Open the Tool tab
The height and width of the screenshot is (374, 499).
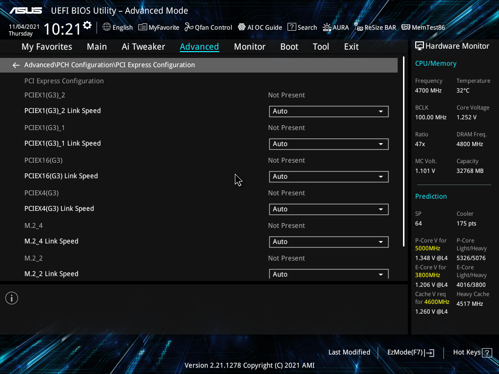tap(321, 47)
